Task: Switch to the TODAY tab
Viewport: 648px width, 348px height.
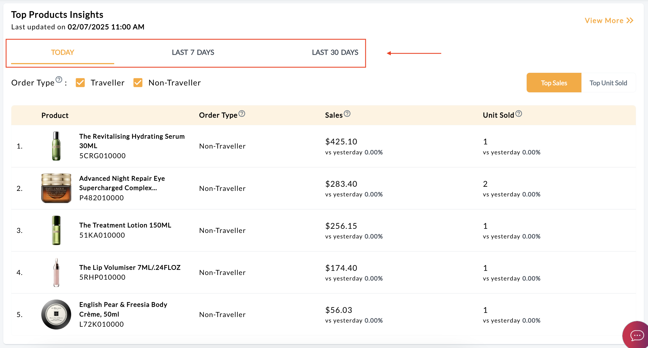Action: [63, 53]
